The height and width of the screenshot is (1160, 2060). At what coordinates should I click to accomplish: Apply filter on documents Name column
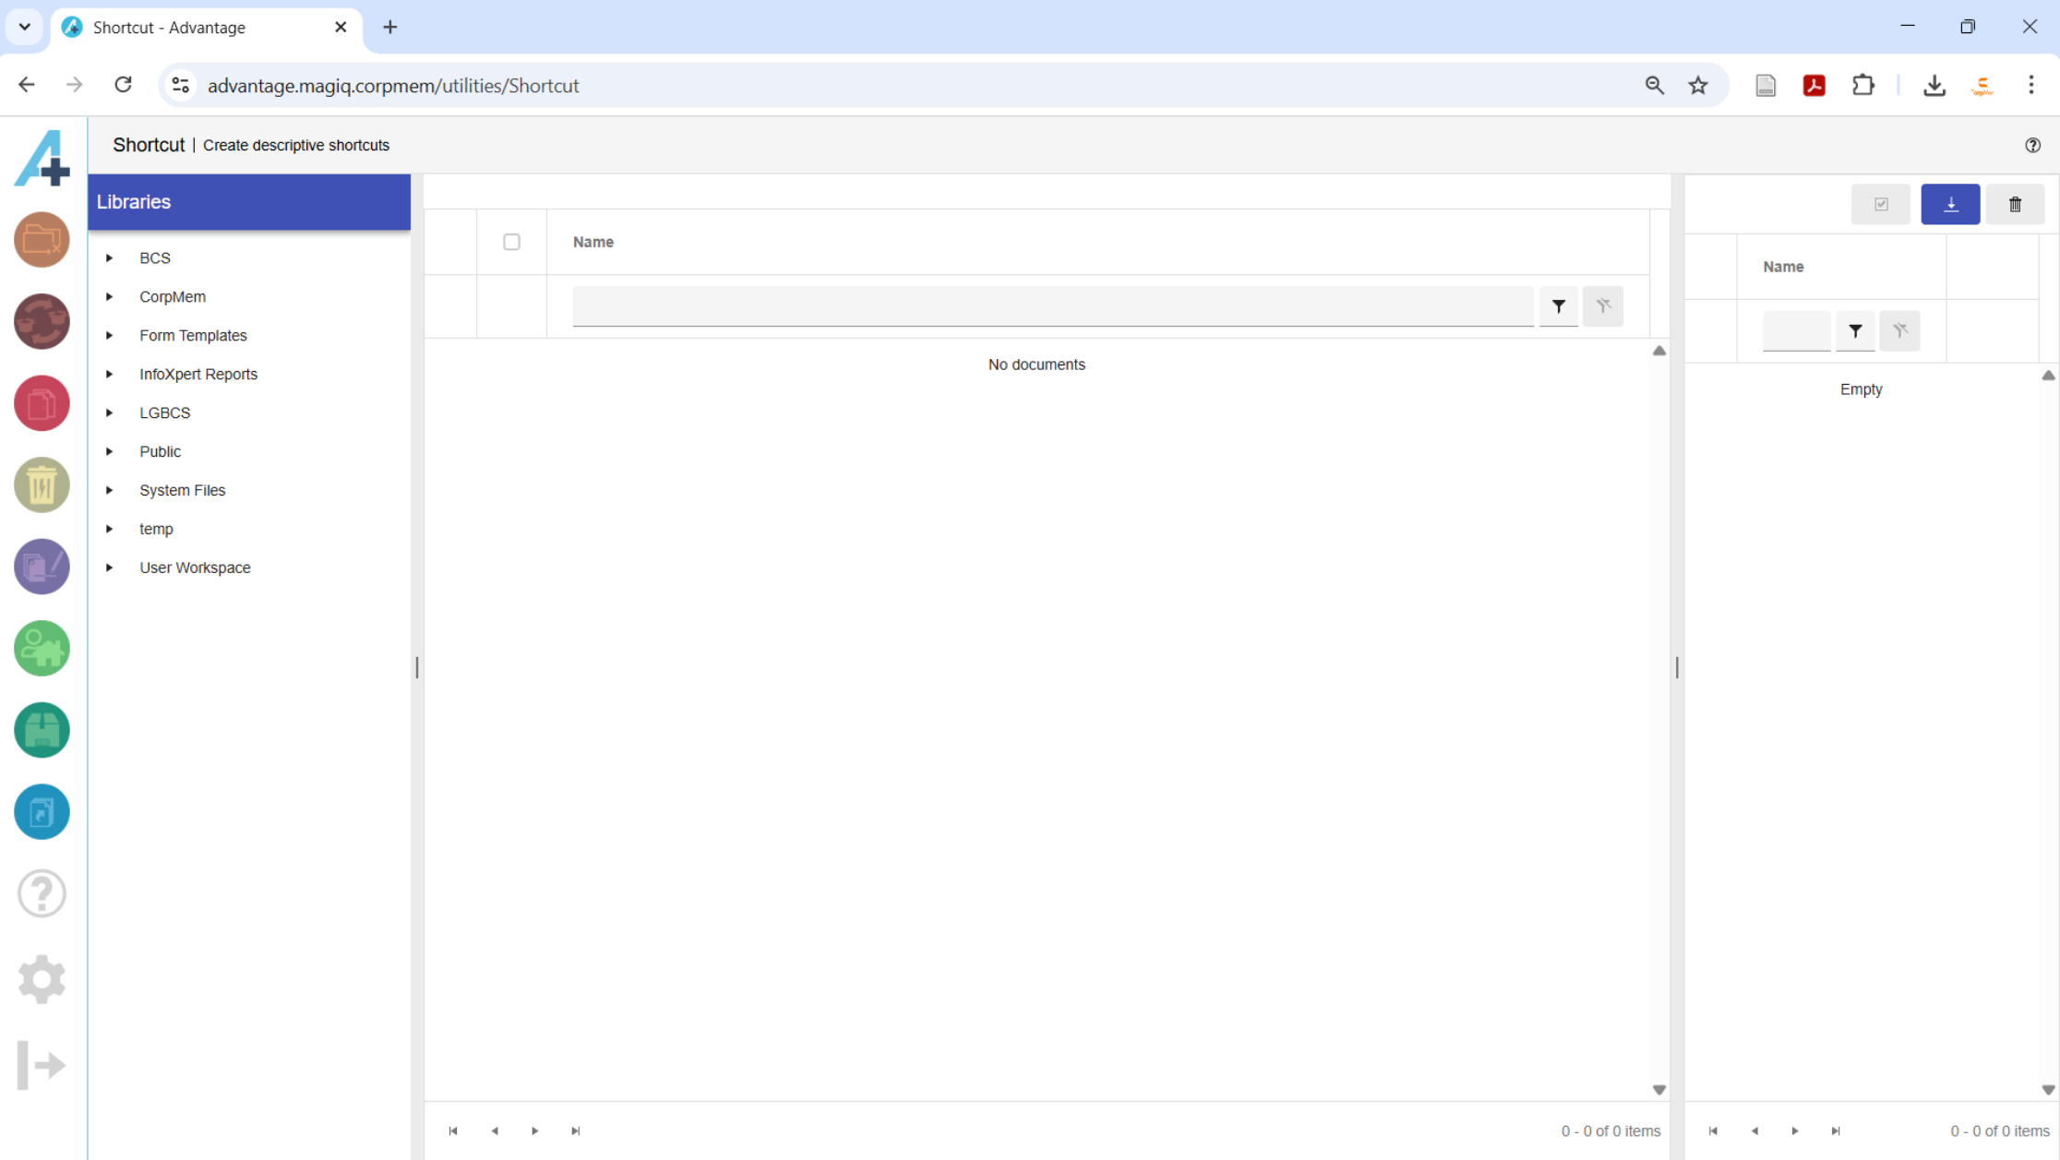pyautogui.click(x=1559, y=306)
